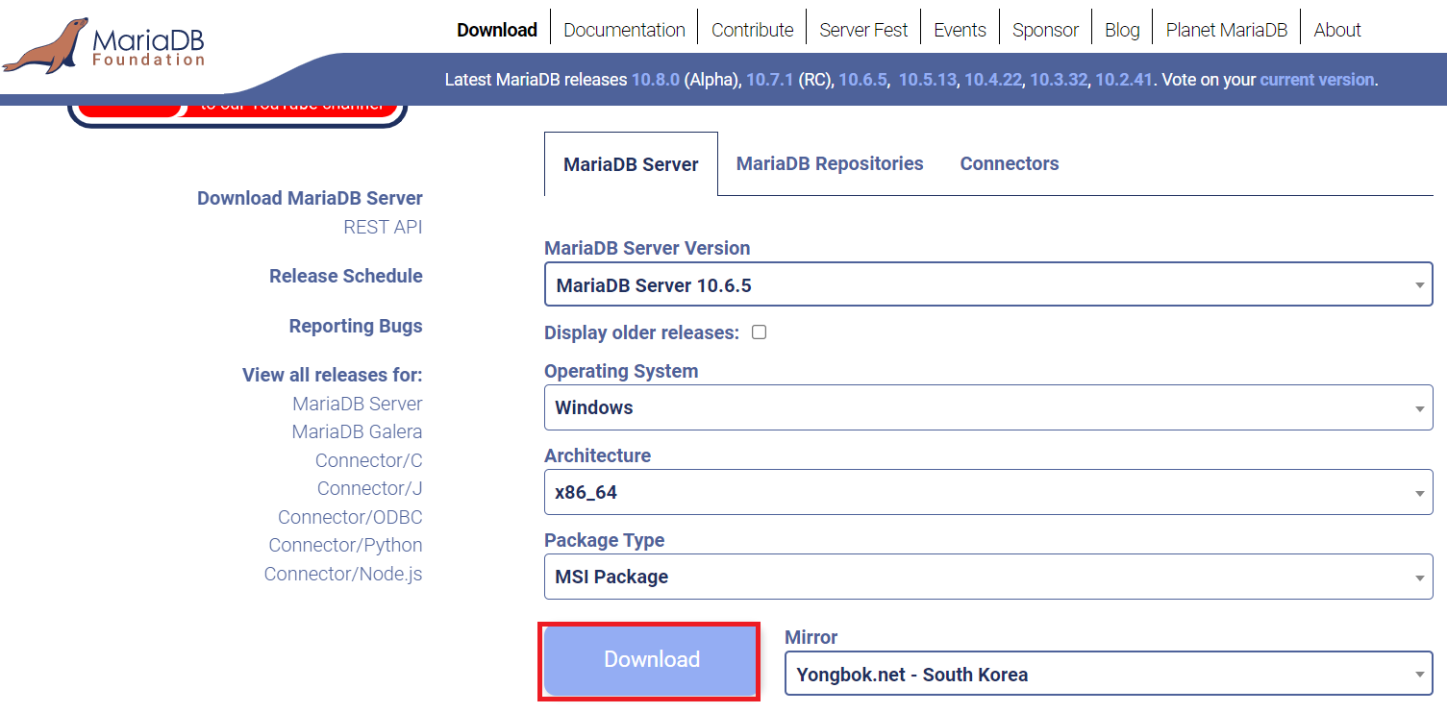Switch to the MariaDB Server tab
Viewport: 1447px width, 713px height.
click(x=631, y=164)
